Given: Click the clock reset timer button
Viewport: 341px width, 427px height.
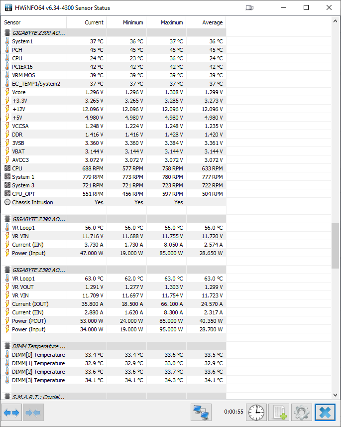Looking at the screenshot, I should coord(256,412).
